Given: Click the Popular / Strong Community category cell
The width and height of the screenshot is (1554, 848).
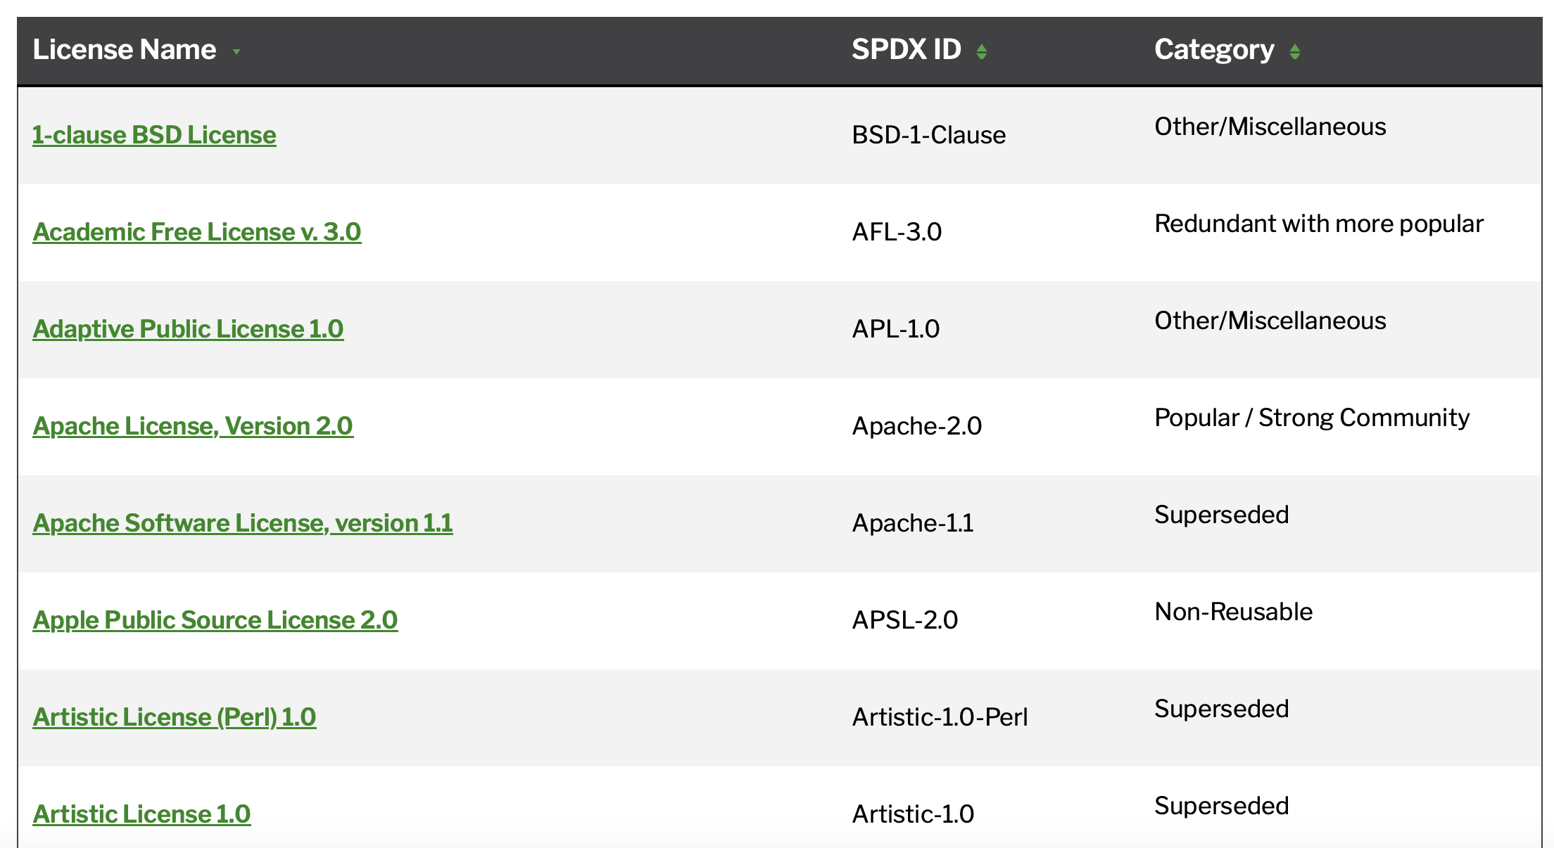Looking at the screenshot, I should 1311,418.
